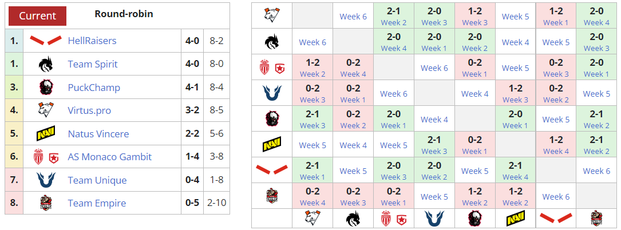The image size is (621, 230).
Task: Click Team Unique logo in the standings list
Action: [46, 180]
